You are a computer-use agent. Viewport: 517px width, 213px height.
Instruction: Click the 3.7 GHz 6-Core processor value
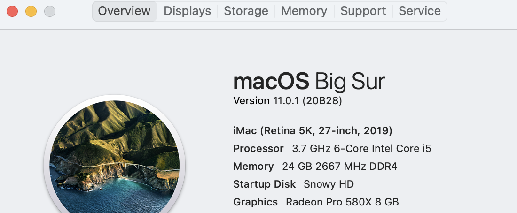pos(361,149)
